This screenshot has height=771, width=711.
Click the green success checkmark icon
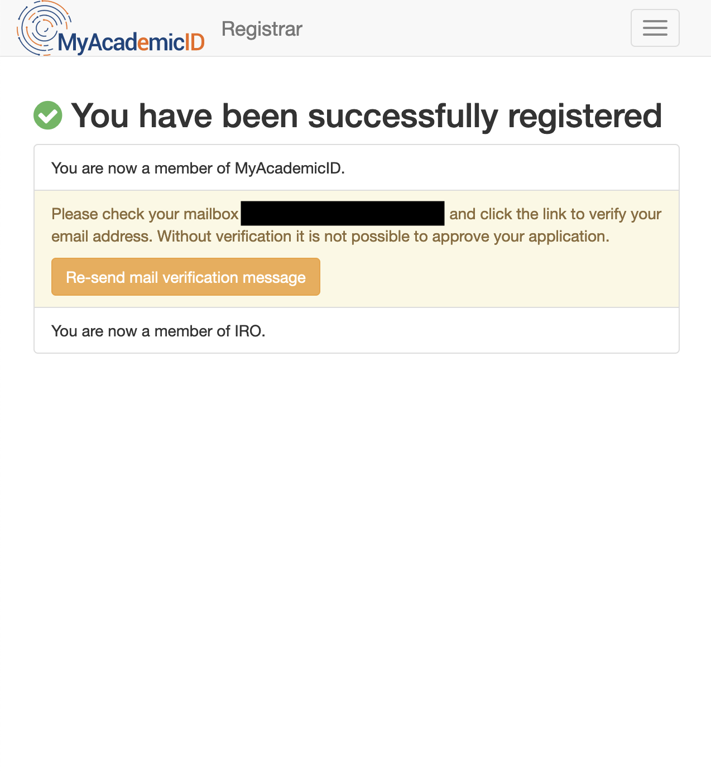coord(48,115)
